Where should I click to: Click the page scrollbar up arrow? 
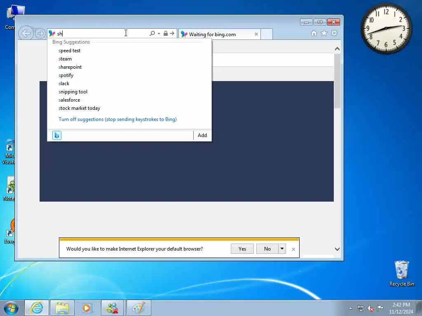pos(337,49)
